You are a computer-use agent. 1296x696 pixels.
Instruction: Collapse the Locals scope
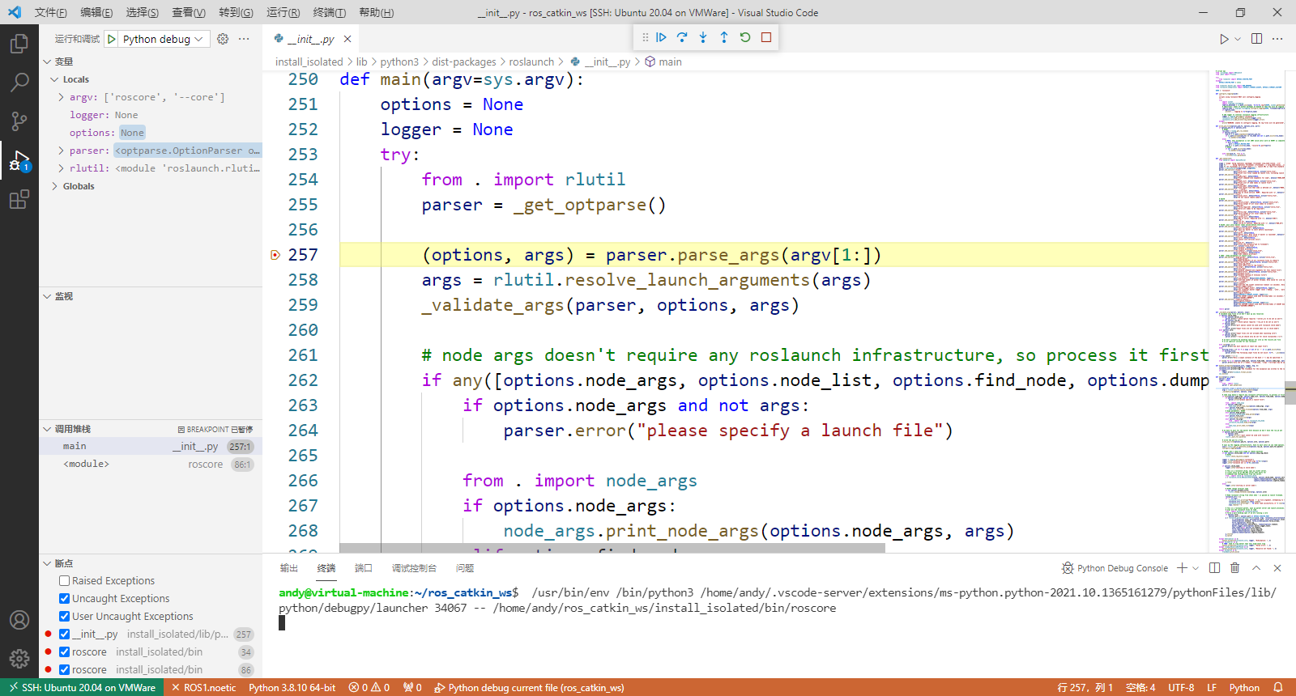[x=54, y=79]
